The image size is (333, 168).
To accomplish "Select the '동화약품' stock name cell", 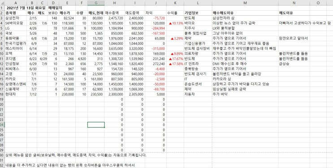I will tap(16, 39).
